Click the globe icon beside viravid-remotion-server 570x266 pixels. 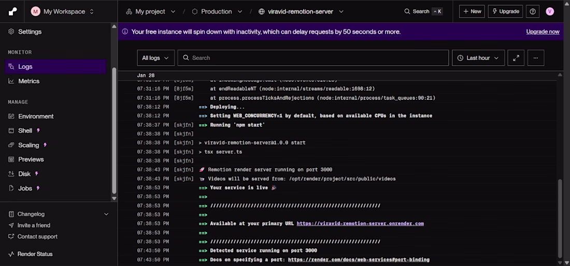(261, 11)
